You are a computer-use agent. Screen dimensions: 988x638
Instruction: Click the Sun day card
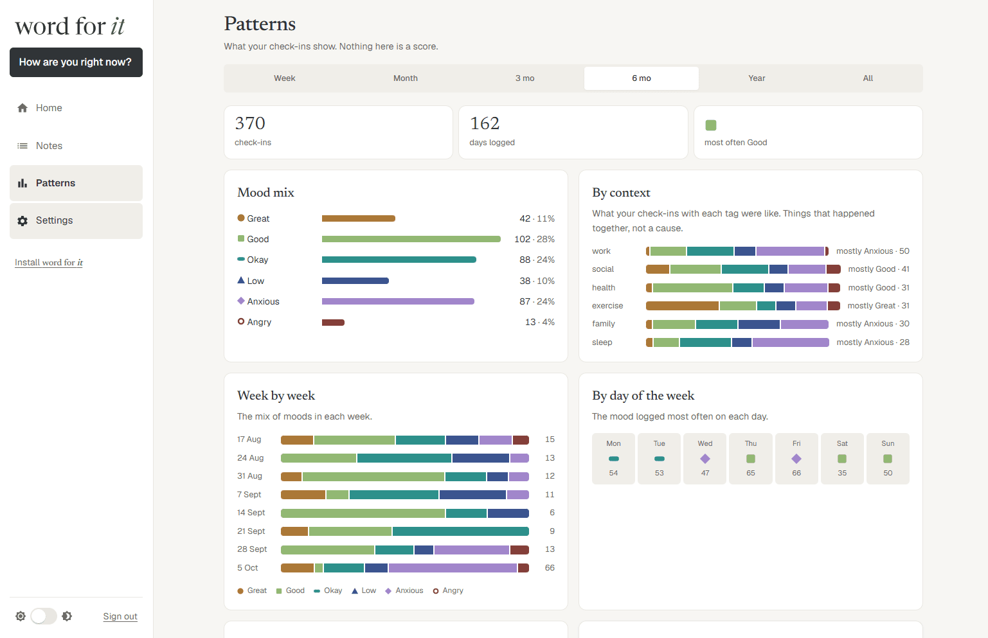[x=888, y=459]
